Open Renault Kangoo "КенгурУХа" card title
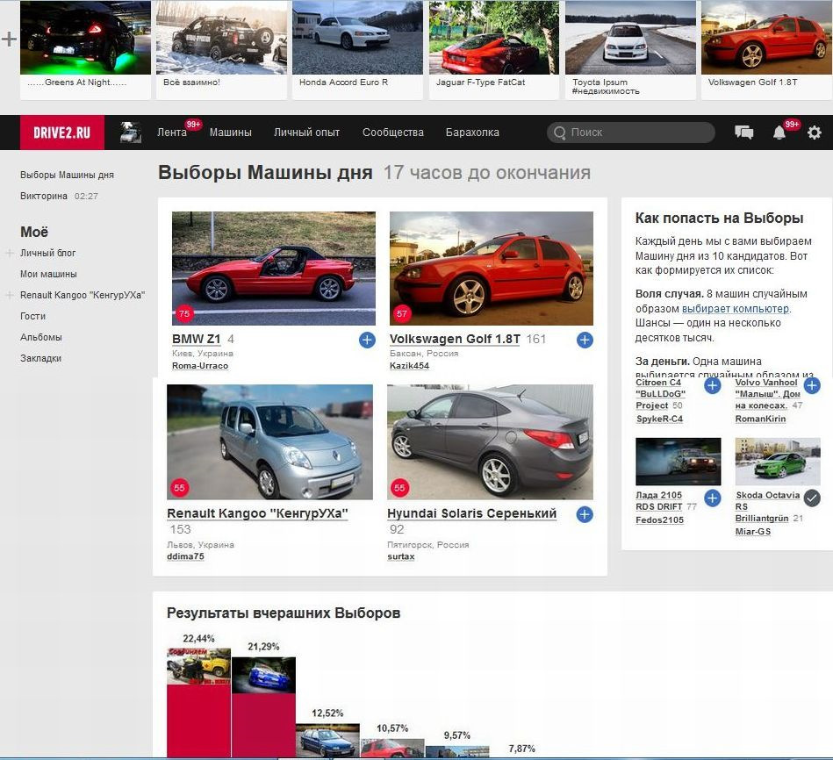 (257, 513)
